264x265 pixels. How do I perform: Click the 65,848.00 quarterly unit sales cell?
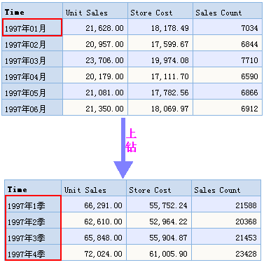94,236
